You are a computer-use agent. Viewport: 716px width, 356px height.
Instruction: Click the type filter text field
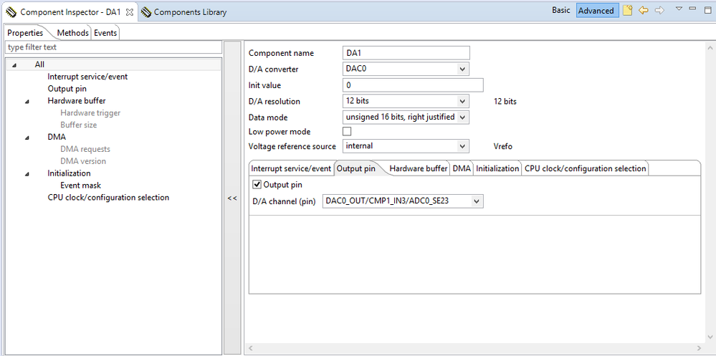point(113,47)
